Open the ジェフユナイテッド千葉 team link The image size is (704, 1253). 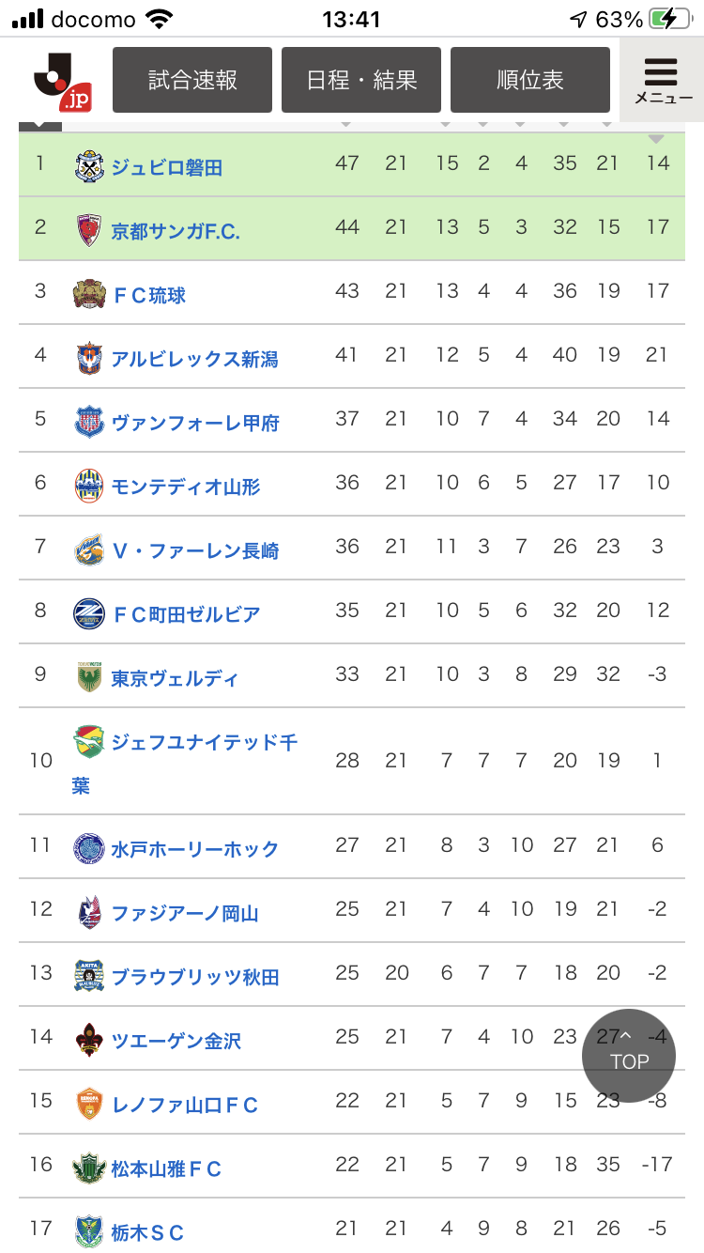click(x=204, y=743)
